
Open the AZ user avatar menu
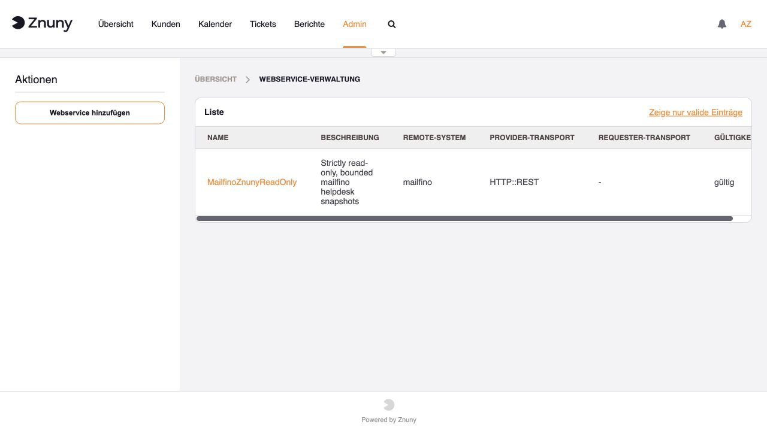coord(746,24)
